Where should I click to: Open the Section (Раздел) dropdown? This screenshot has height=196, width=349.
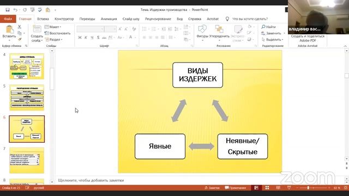click(53, 39)
